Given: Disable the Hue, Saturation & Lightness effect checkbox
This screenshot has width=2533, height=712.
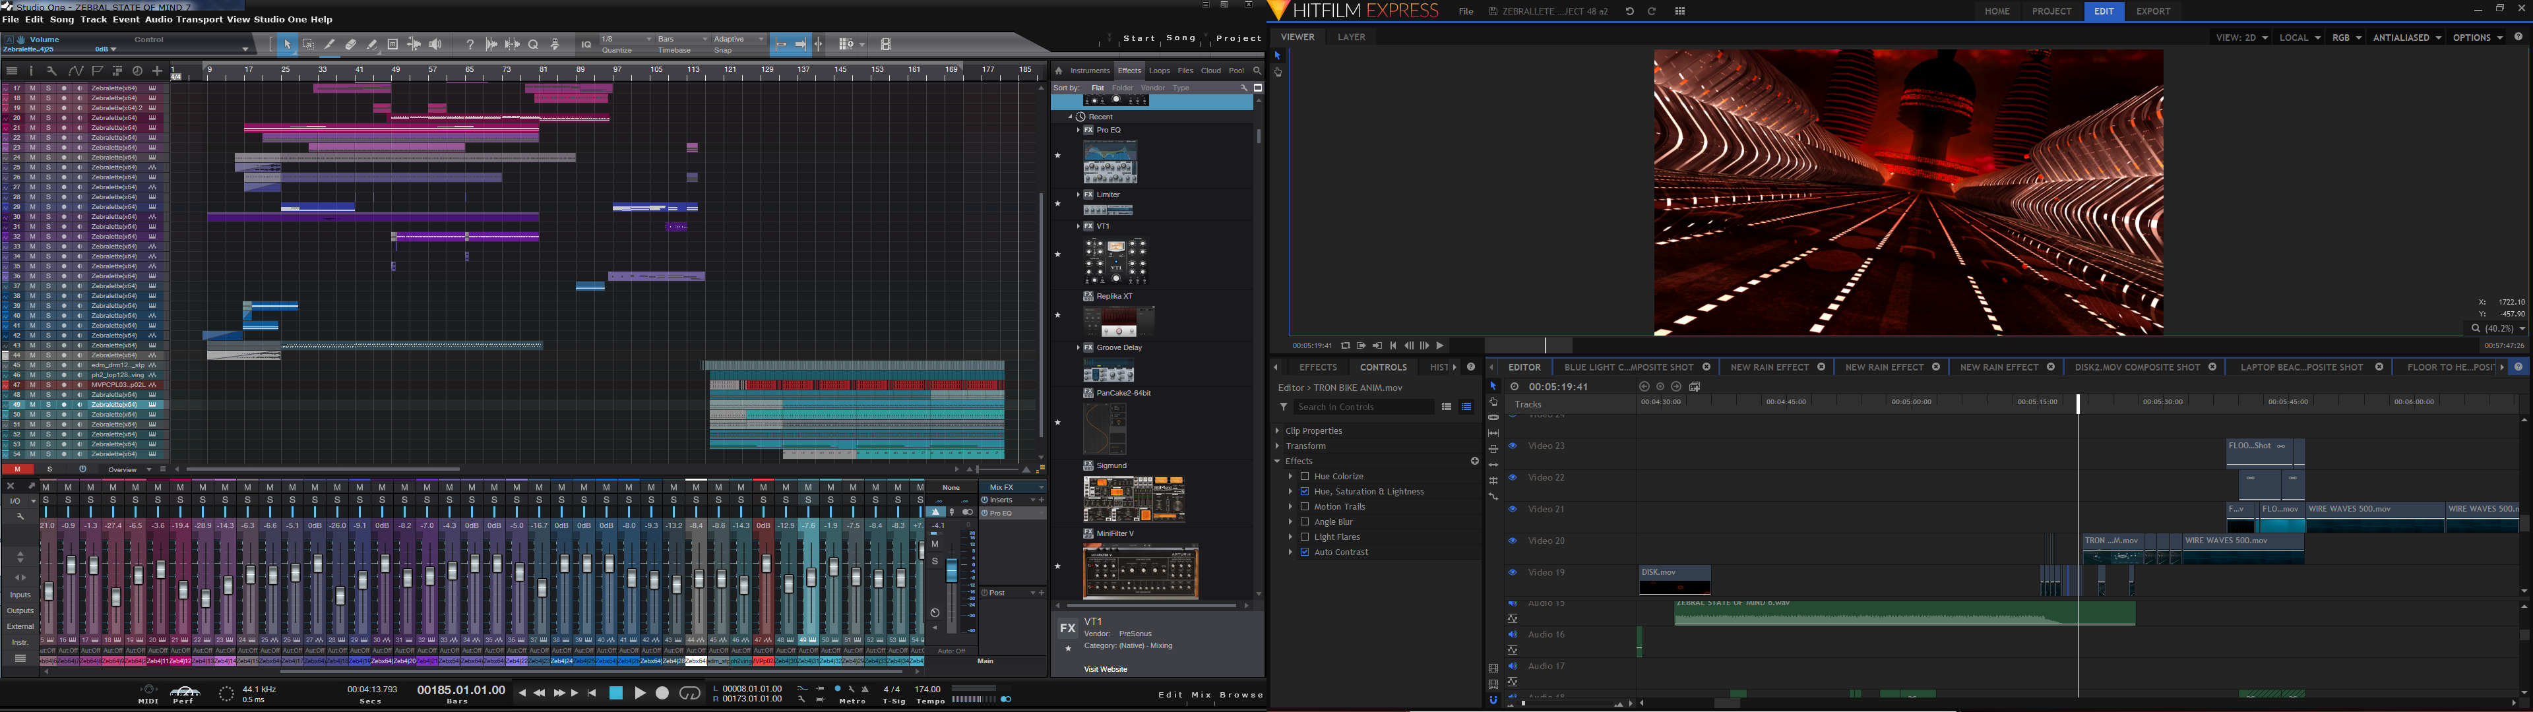Looking at the screenshot, I should click(x=1305, y=492).
